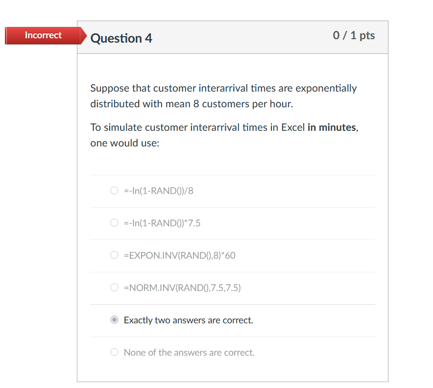Click the answer text =-ln(1-RAND())/8
Viewport: 433px width, 388px height.
click(x=159, y=191)
